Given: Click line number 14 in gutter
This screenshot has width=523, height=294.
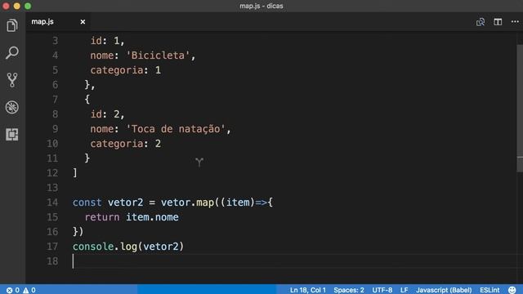Looking at the screenshot, I should [52, 203].
